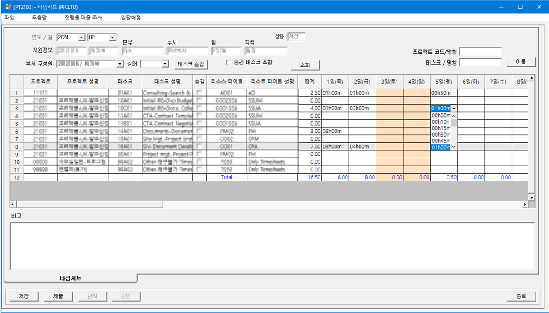Image resolution: width=549 pixels, height=313 pixels.
Task: Expand the month dropdown showing 02
Action: pos(112,37)
